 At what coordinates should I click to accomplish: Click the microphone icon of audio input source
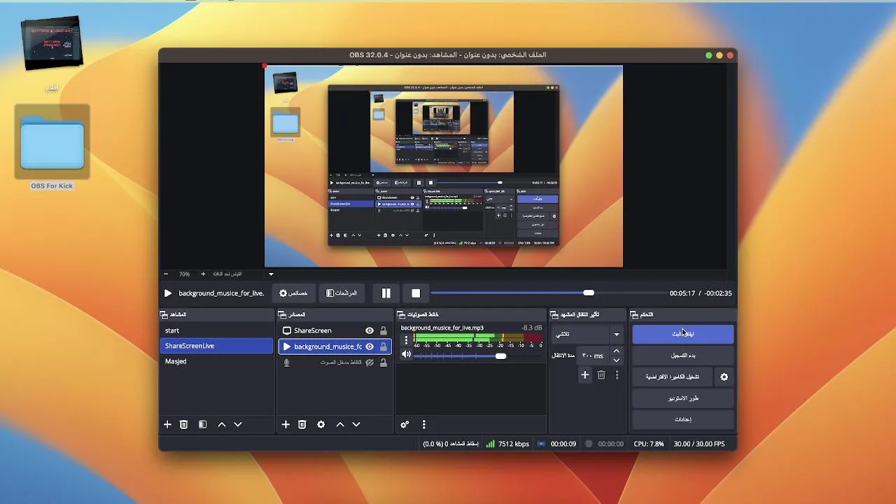286,363
